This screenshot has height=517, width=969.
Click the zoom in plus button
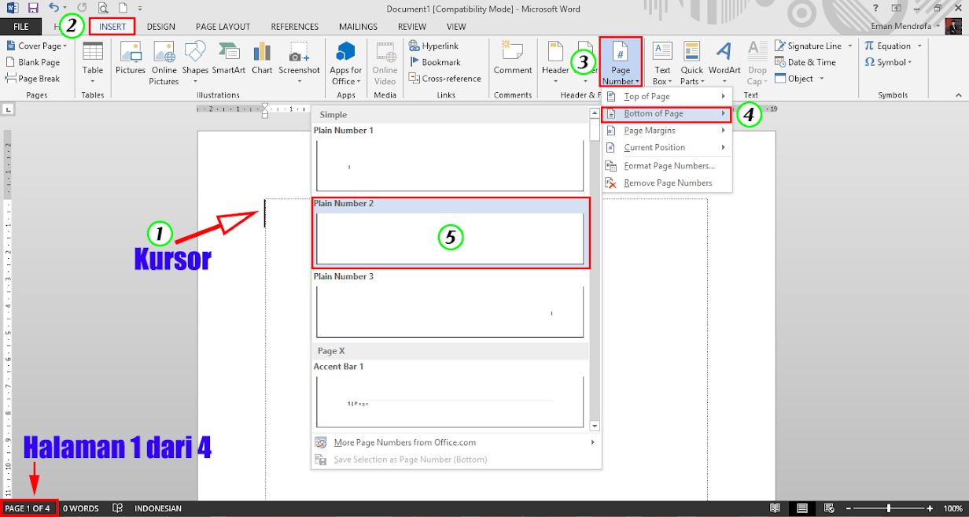[x=930, y=508]
